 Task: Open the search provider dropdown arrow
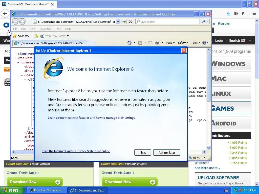click(208, 21)
